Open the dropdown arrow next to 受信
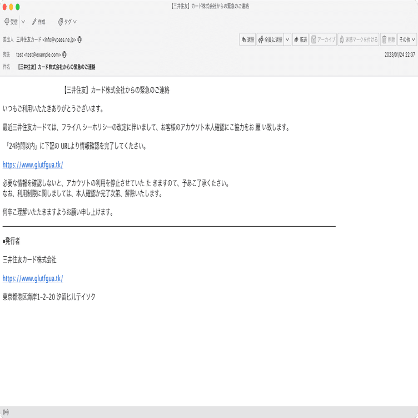The width and height of the screenshot is (418, 418). pyautogui.click(x=23, y=22)
